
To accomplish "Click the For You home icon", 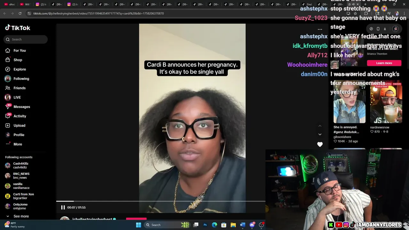I will pos(8,50).
